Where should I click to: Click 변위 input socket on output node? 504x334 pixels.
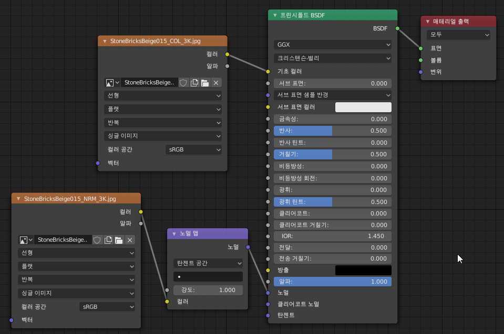[421, 72]
